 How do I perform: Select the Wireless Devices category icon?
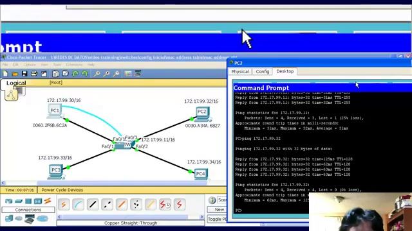[38, 201]
